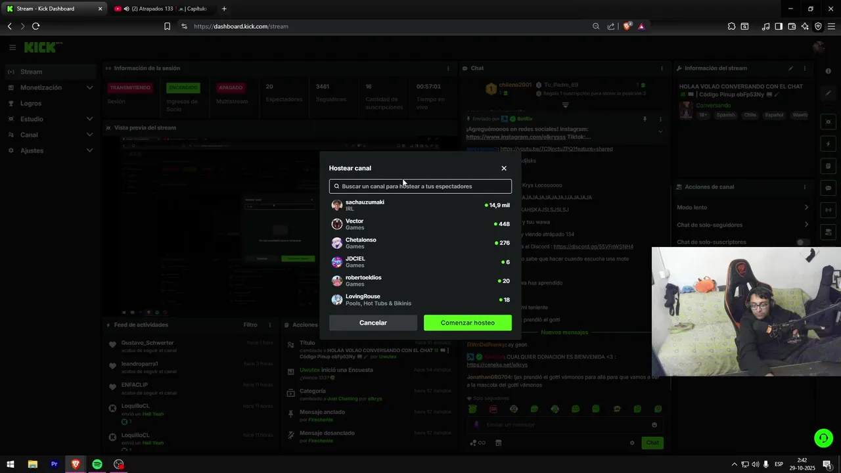Image resolution: width=841 pixels, height=473 pixels.
Task: Open Brave Shields lion icon
Action: pyautogui.click(x=627, y=26)
